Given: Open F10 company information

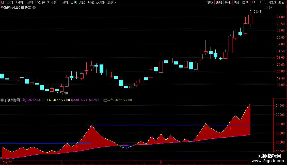Looking at the screenshot, I should 254,2.
